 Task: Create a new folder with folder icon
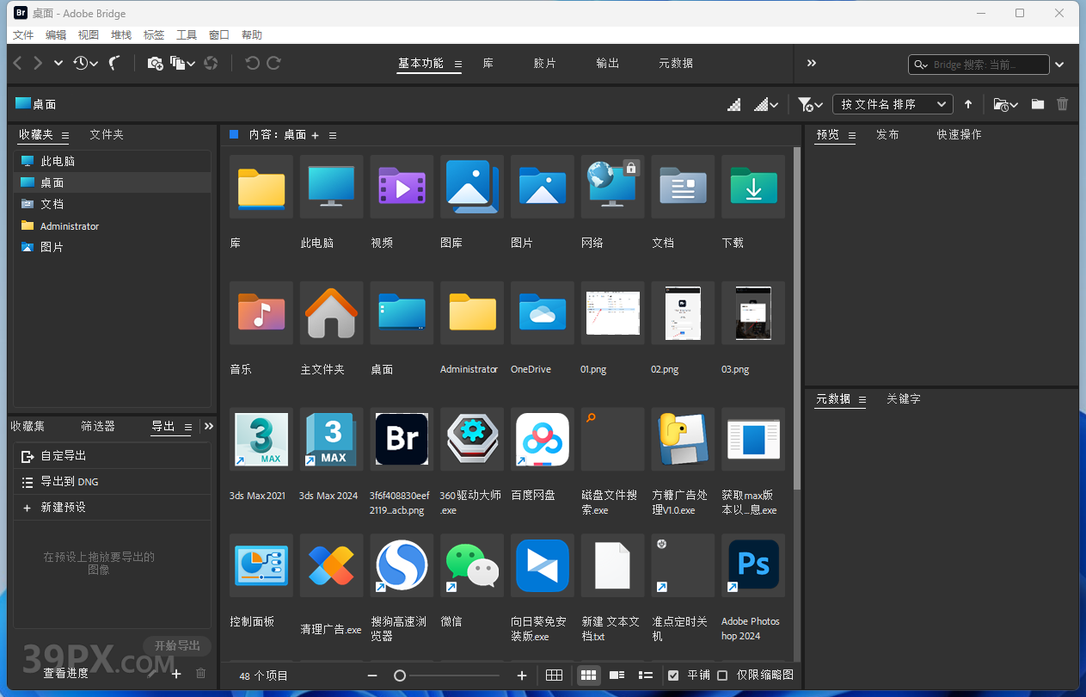tap(1038, 104)
